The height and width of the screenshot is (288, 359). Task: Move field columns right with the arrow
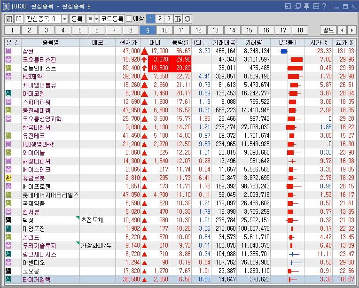click(x=351, y=30)
